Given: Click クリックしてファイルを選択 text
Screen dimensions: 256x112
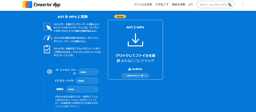Looking at the screenshot, I should [135, 58].
